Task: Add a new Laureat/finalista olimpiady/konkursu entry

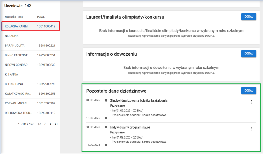Action: coord(249,17)
